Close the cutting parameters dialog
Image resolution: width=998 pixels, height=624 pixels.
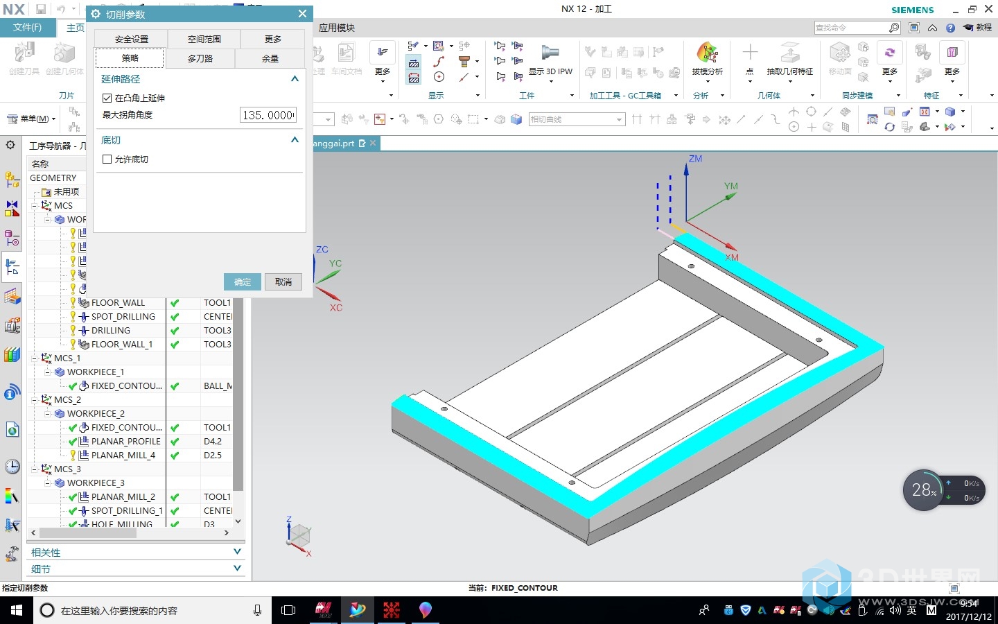tap(302, 14)
